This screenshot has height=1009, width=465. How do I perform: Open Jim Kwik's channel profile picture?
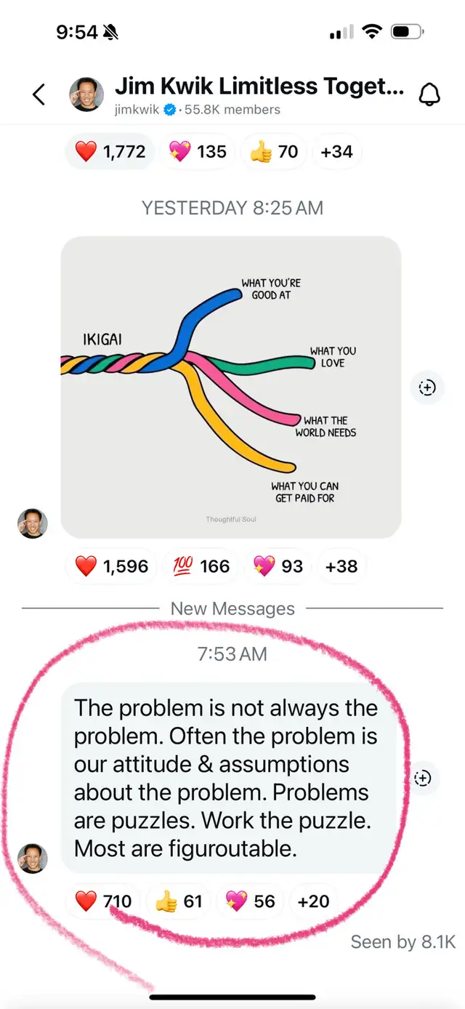(x=86, y=95)
